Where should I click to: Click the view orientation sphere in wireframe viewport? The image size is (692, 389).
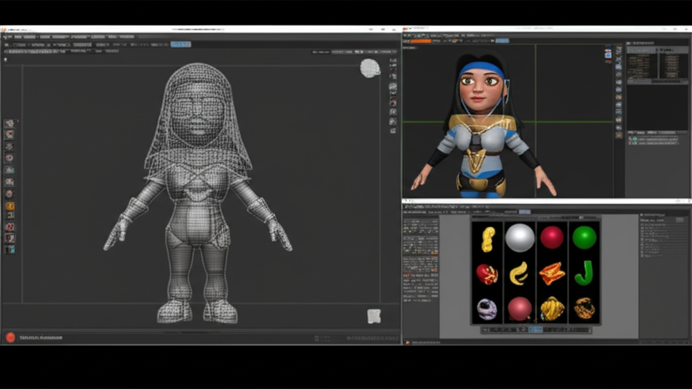[x=370, y=68]
